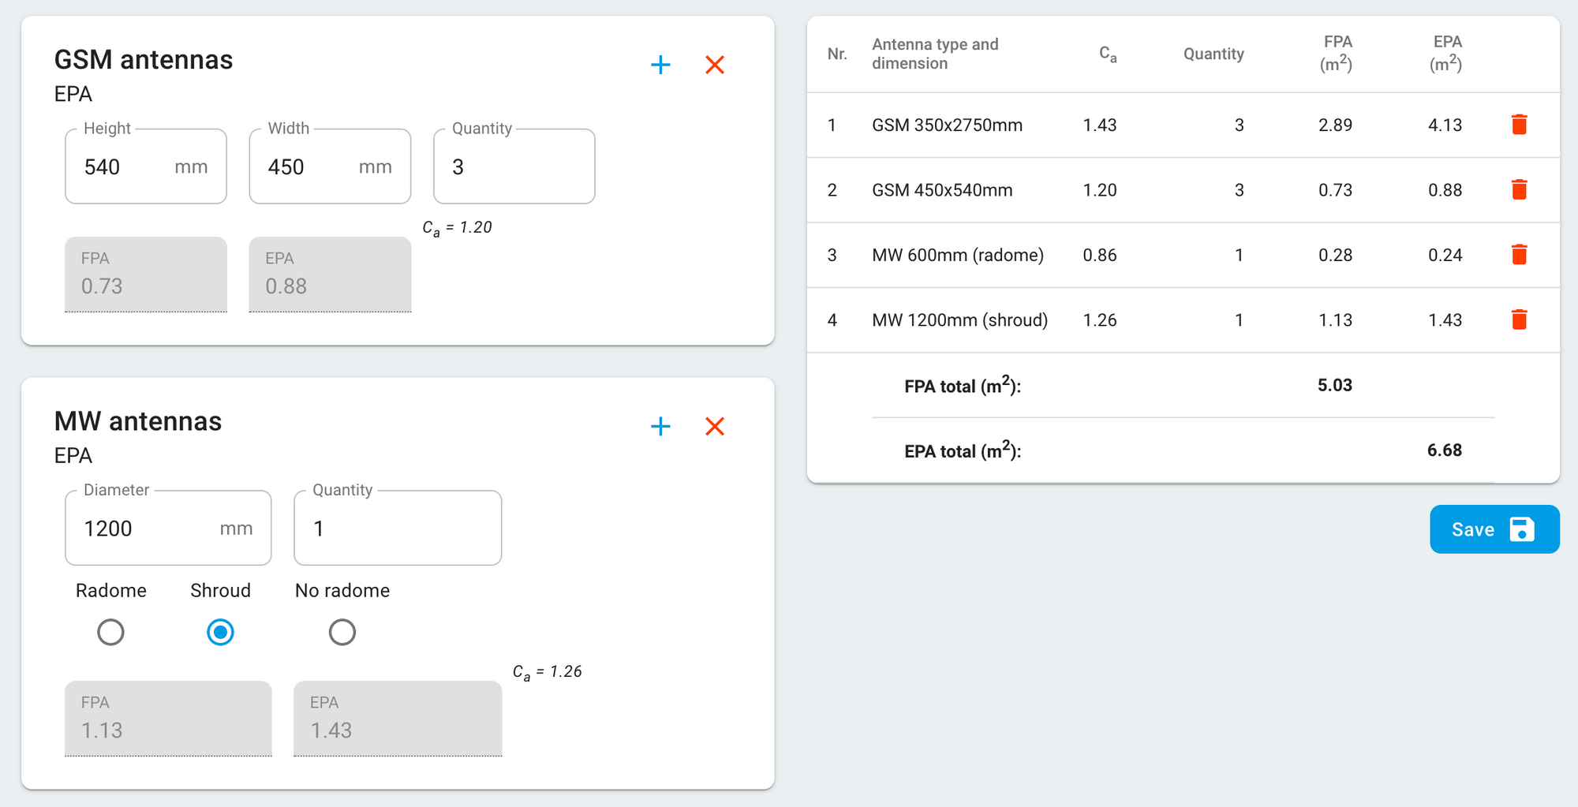Screen dimensions: 1578x807
Task: Delete the GSM 350x2750mm row
Action: [x=1519, y=125]
